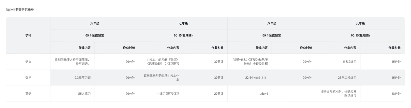
Task: Select the 数学 subject row label
Action: (x=28, y=77)
